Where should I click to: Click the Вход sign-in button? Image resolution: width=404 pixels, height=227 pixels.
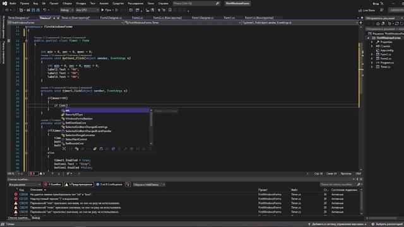coord(376,4)
